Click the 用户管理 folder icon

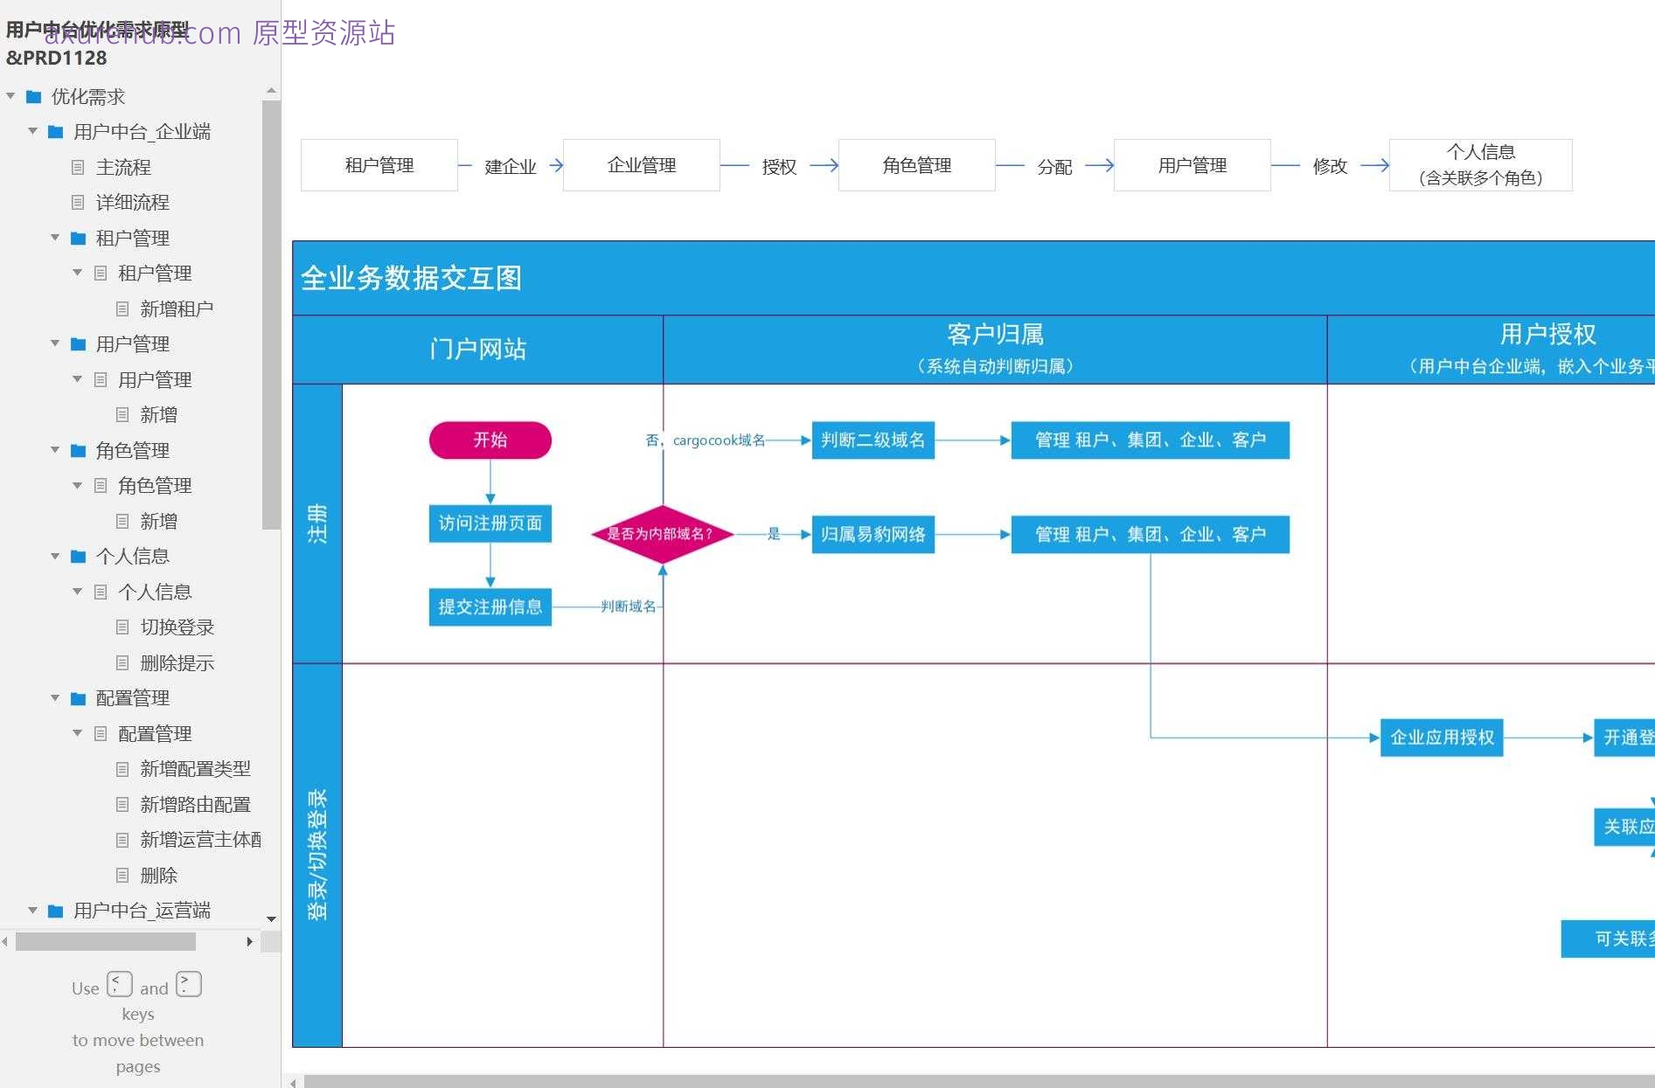pyautogui.click(x=79, y=343)
